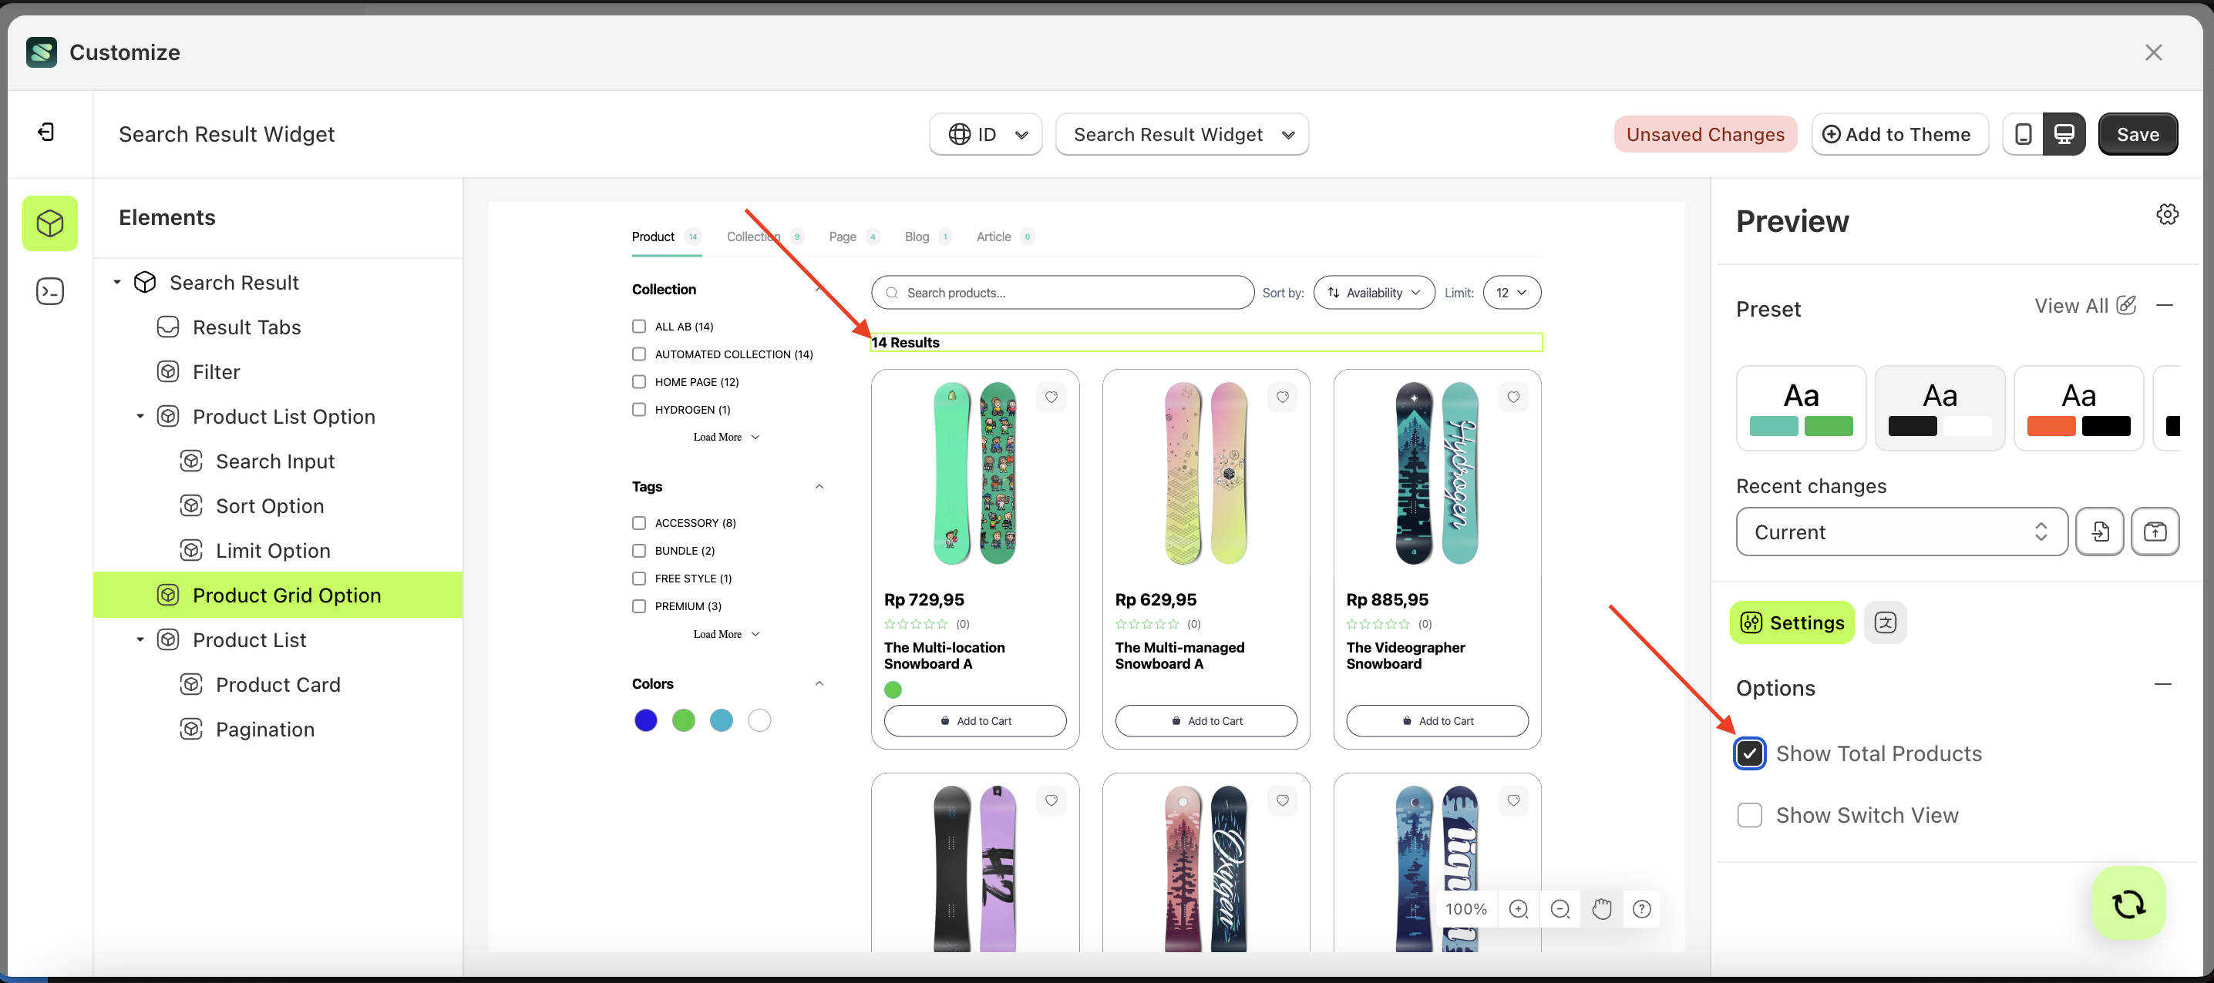Open the Limit dropdown showing 12
The width and height of the screenshot is (2214, 983).
point(1511,292)
